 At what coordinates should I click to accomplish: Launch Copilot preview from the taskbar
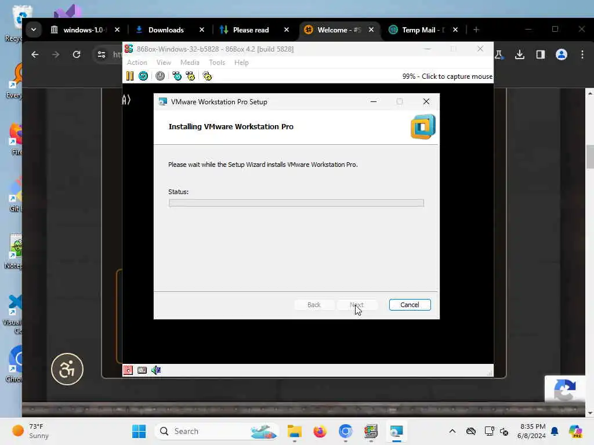point(575,431)
